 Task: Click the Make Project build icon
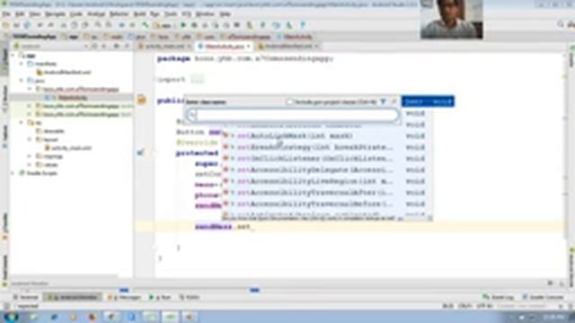click(x=146, y=25)
